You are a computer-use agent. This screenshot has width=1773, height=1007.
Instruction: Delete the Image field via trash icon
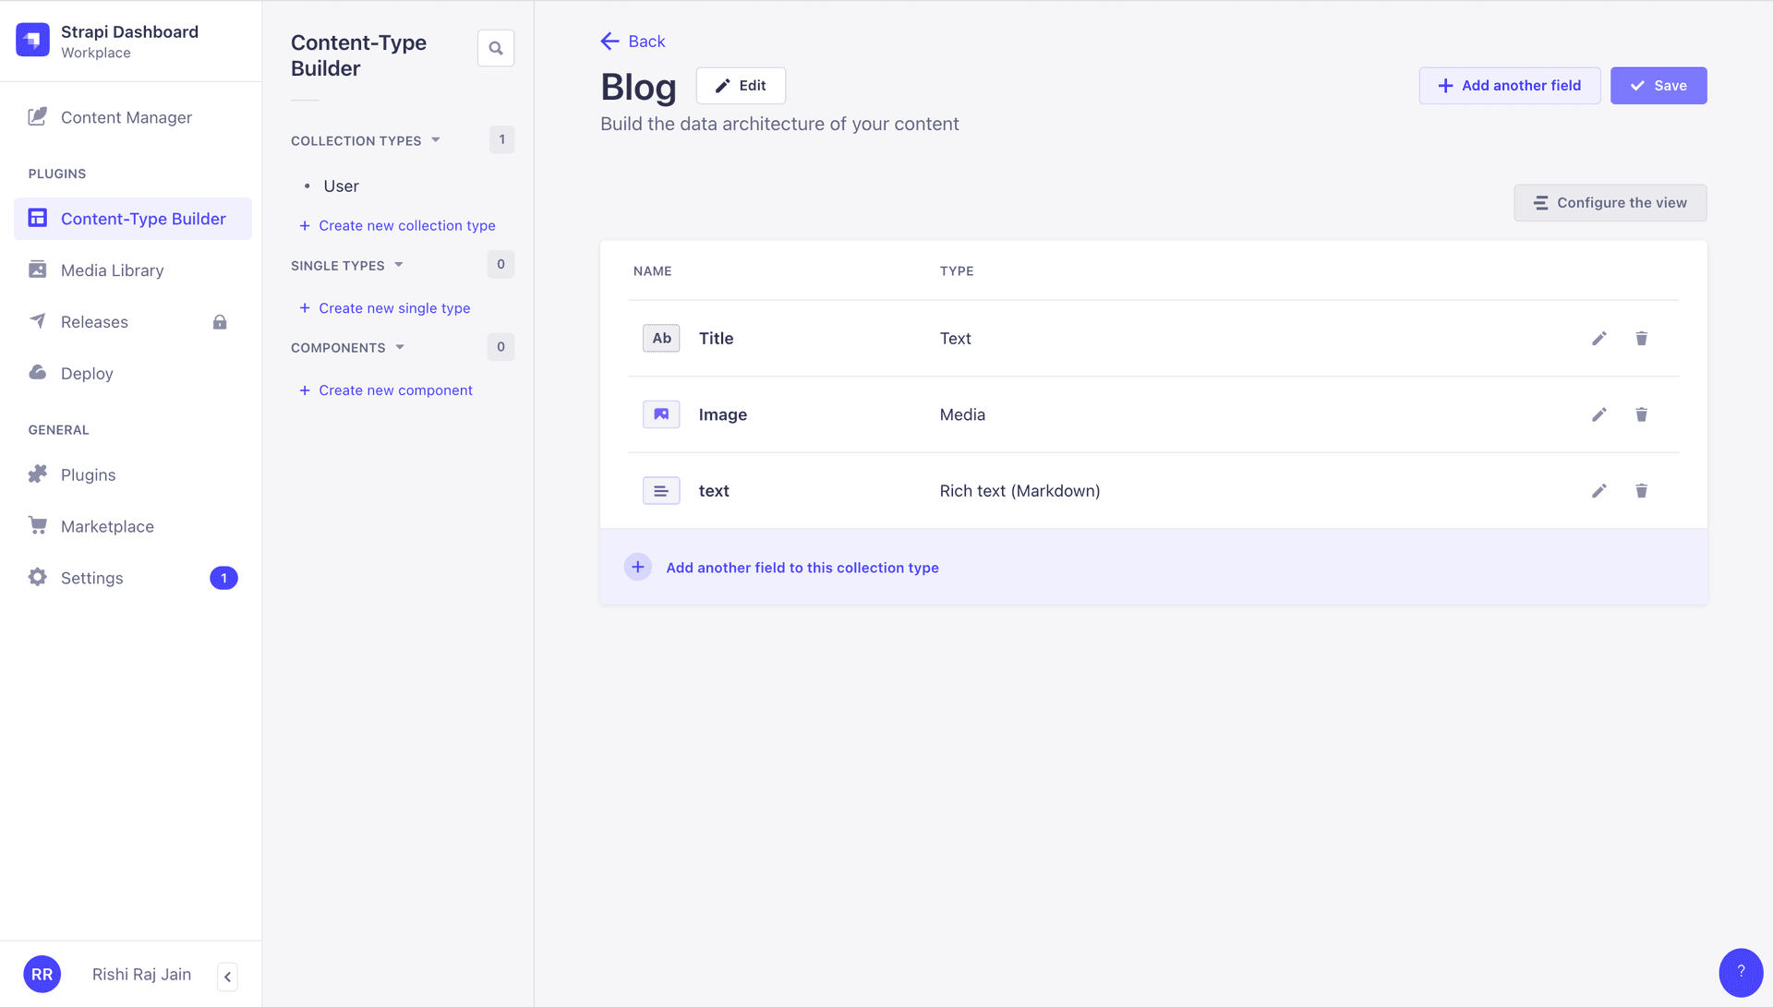1641,414
